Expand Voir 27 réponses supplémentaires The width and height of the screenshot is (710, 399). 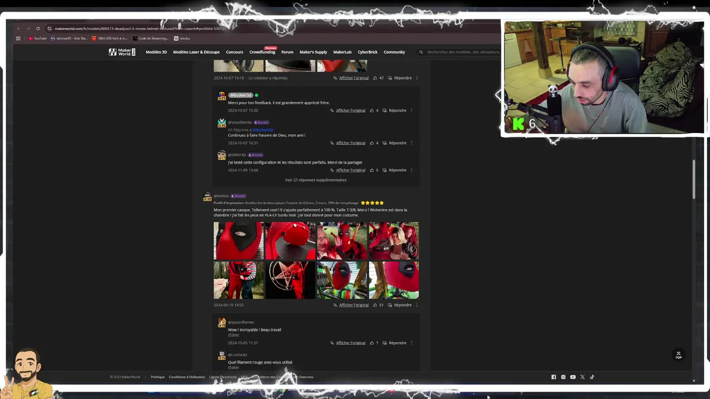pos(316,180)
